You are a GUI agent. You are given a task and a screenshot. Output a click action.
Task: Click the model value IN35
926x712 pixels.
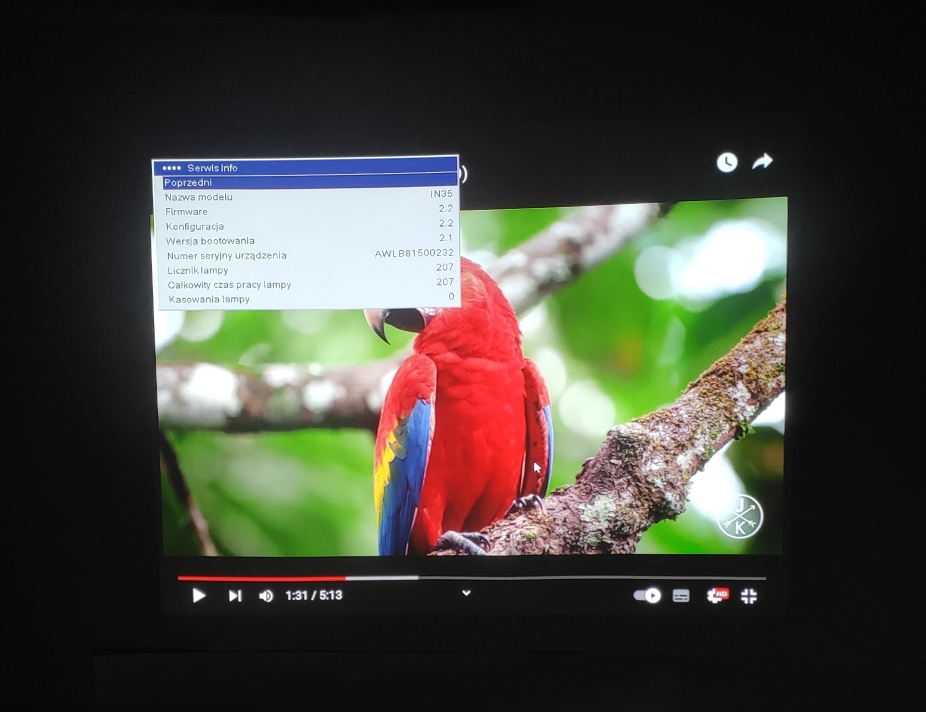coord(441,194)
